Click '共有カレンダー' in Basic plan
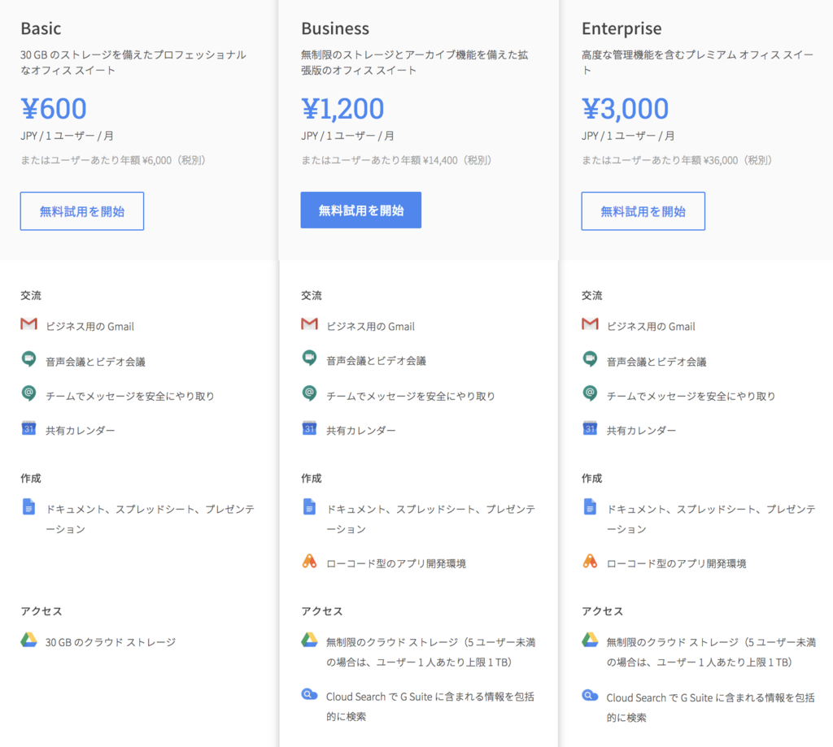The height and width of the screenshot is (747, 833). pos(81,431)
